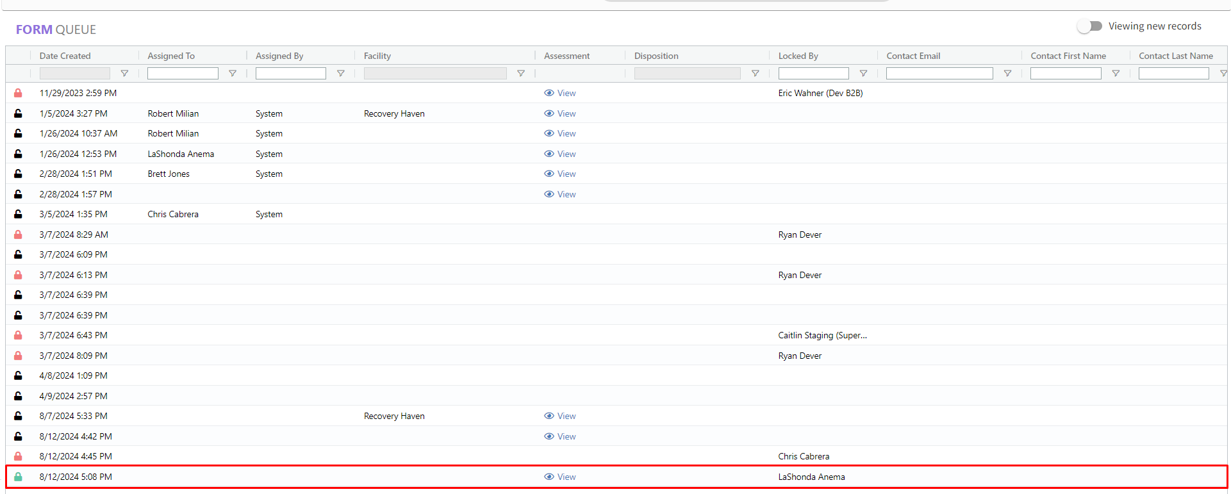Click the Contact First Name filter field
The width and height of the screenshot is (1231, 494).
click(1065, 74)
